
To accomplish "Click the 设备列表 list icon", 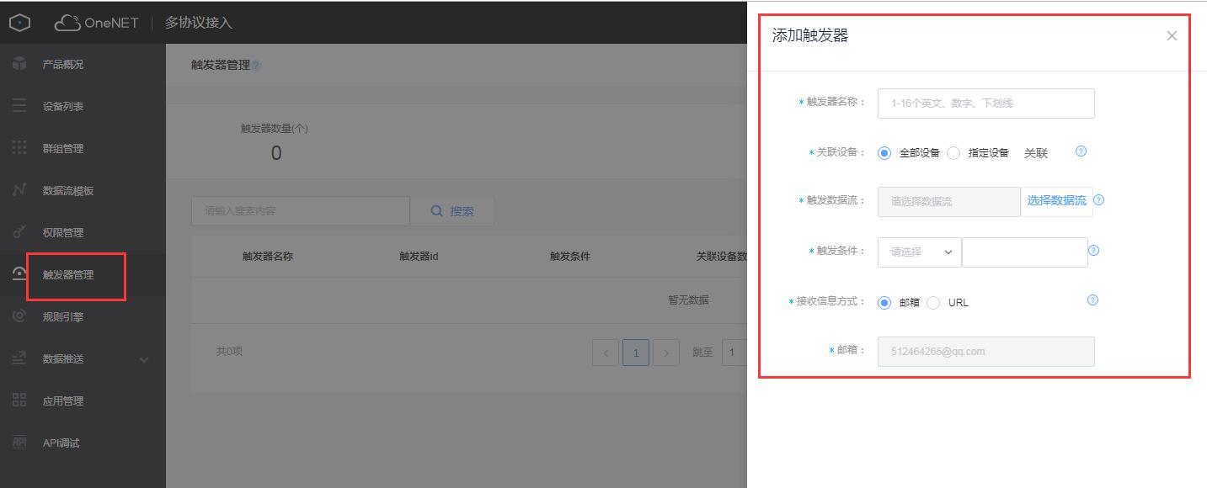I will click(19, 106).
